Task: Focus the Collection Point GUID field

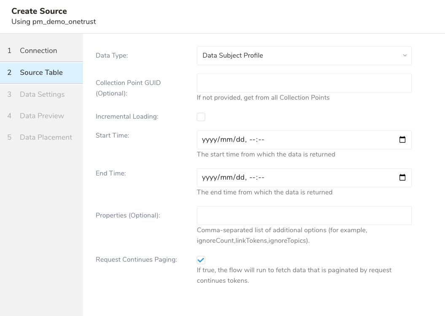Action: [304, 83]
